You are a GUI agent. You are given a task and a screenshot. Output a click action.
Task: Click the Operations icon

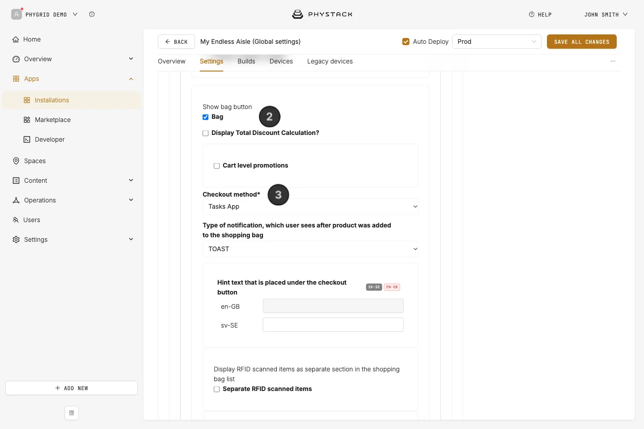pyautogui.click(x=16, y=200)
